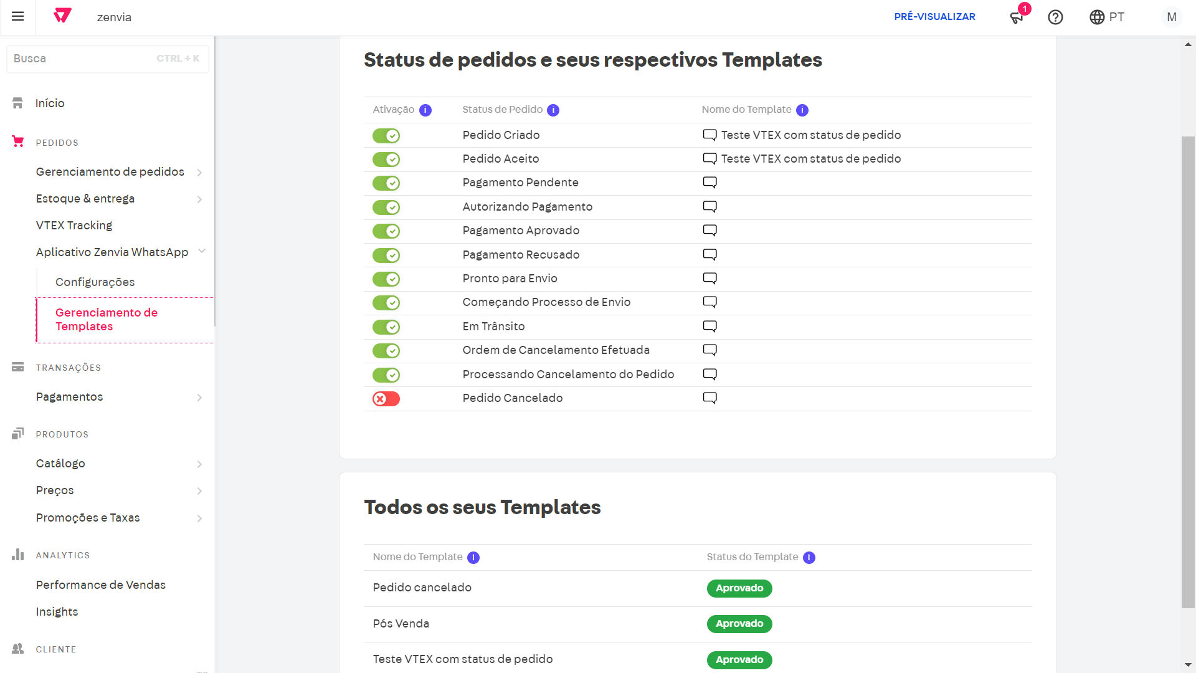This screenshot has width=1196, height=673.
Task: Click the VTEX logo icon
Action: (x=62, y=16)
